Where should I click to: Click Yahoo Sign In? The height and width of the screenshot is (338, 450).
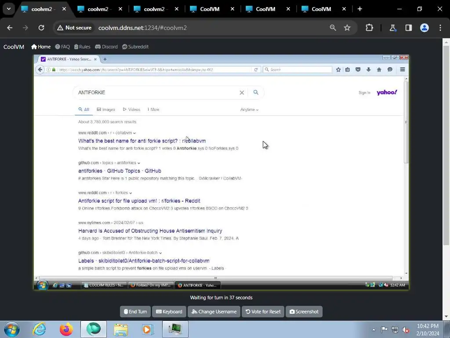coord(364,92)
